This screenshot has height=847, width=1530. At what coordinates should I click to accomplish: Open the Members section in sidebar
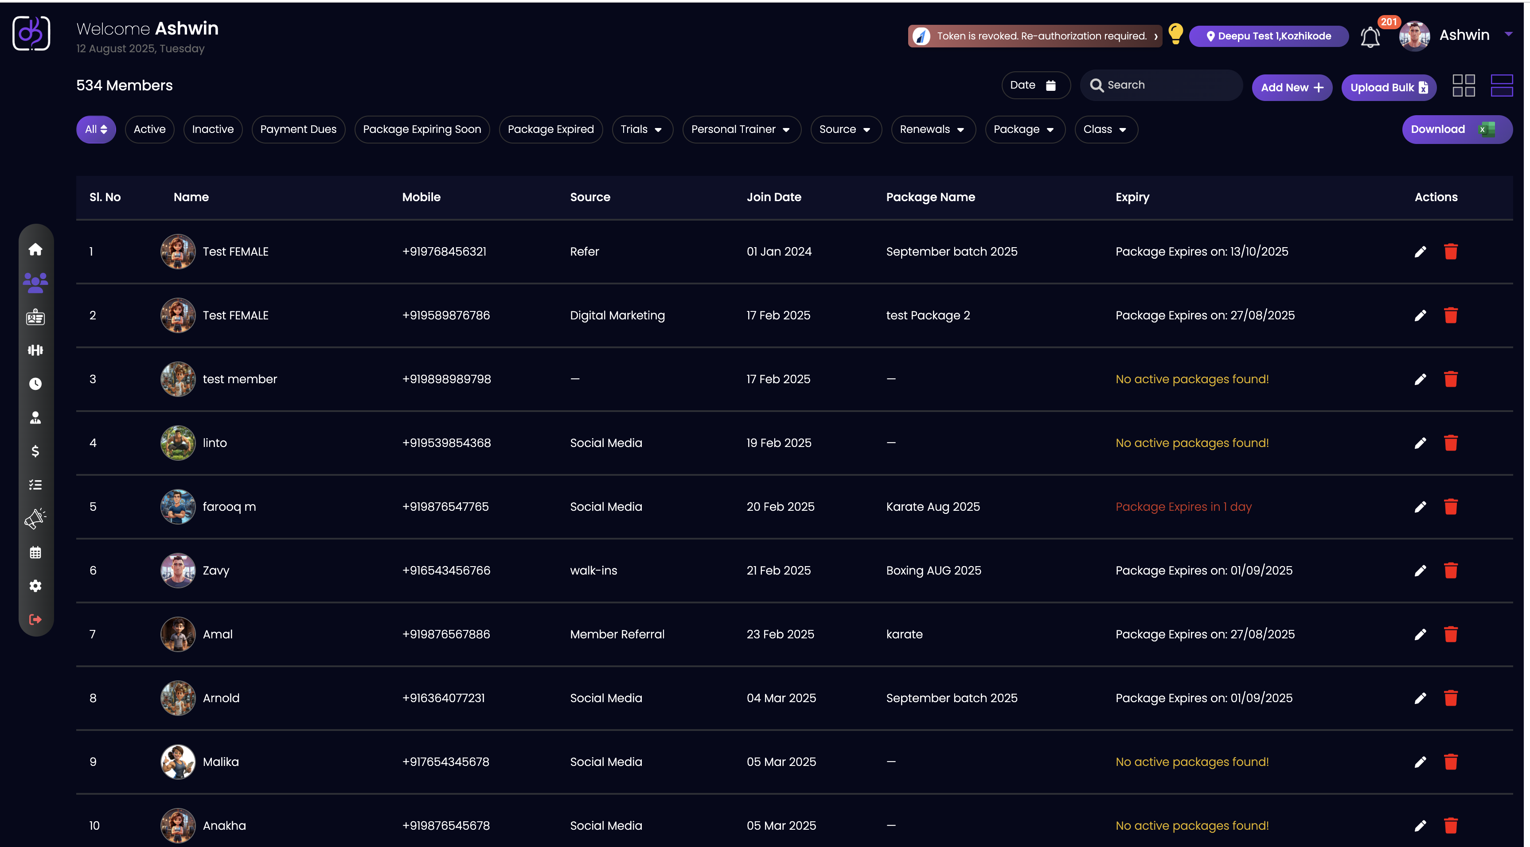[35, 283]
